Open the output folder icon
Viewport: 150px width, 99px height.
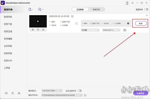coord(85,95)
